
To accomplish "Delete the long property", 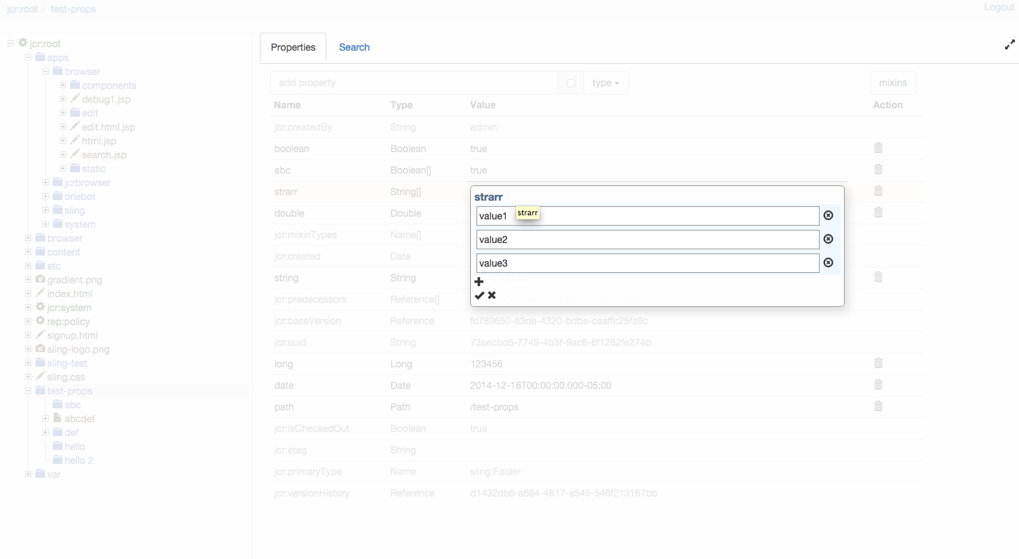I will [878, 362].
